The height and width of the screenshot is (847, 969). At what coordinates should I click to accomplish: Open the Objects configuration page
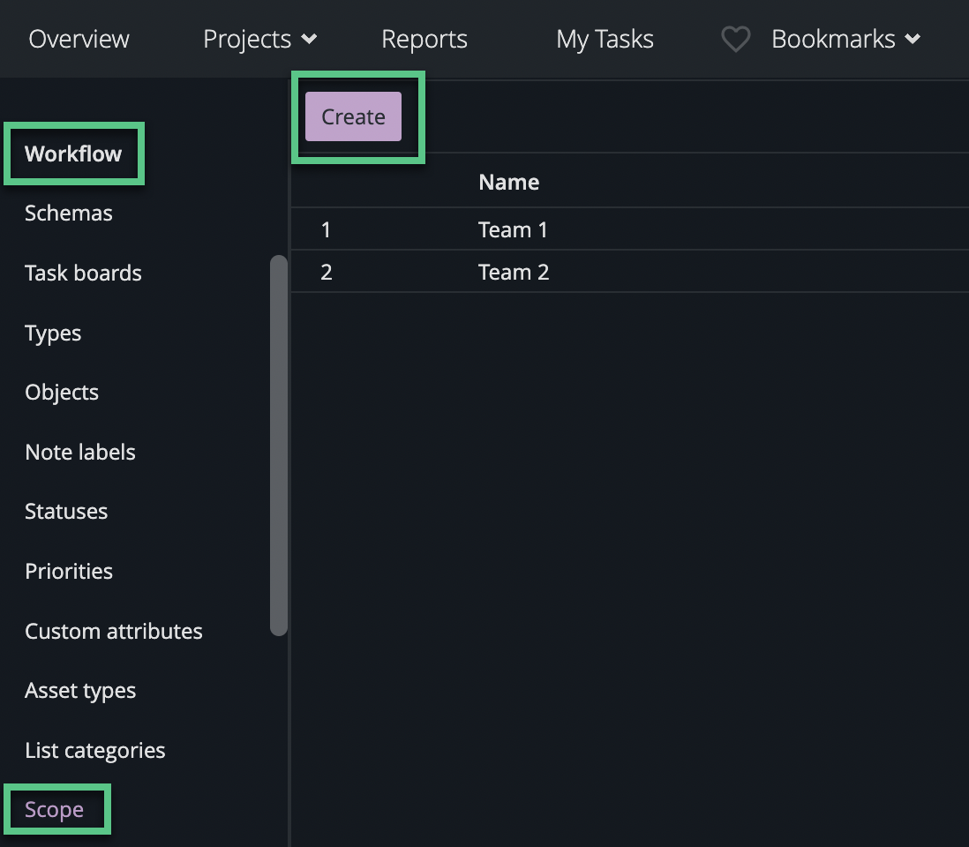(x=62, y=392)
